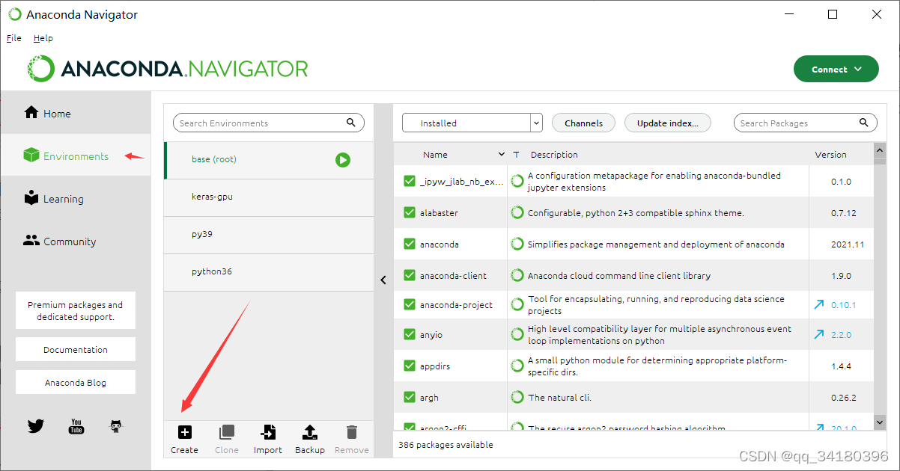Click Premium packages and dedicated support
900x471 pixels.
[x=76, y=310]
